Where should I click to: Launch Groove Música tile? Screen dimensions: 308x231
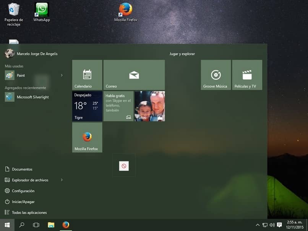(x=216, y=75)
